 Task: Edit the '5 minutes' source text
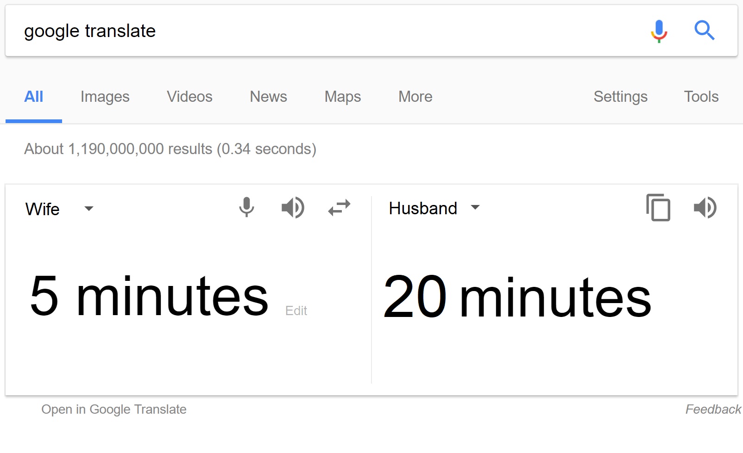tap(296, 310)
